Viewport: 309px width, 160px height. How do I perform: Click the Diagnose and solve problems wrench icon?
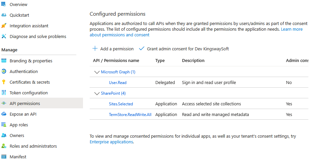(4, 37)
